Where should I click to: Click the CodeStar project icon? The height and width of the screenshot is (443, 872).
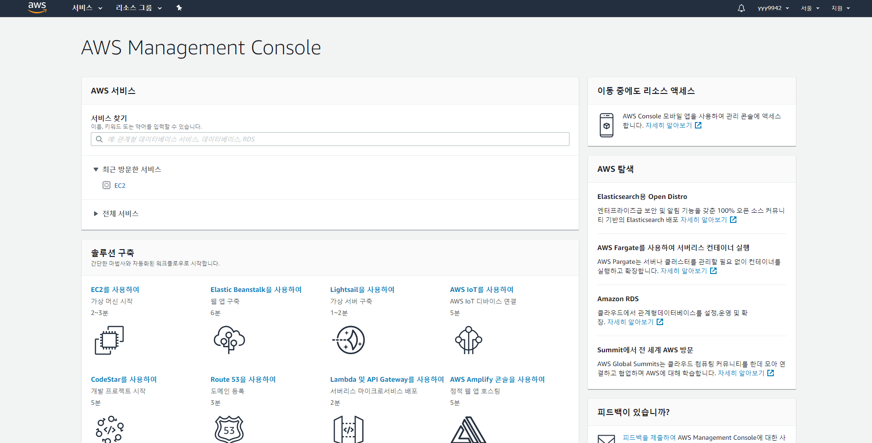[x=110, y=429]
